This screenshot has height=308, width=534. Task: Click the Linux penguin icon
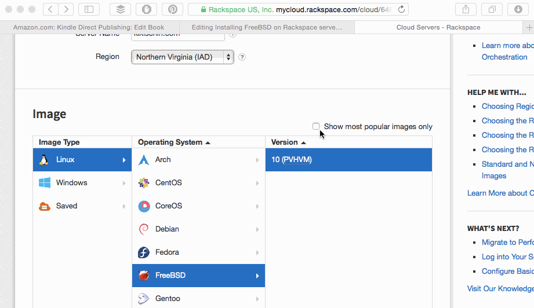pyautogui.click(x=43, y=160)
